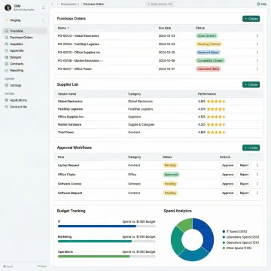Click the Budgets icon in sidebar

[x=7, y=57]
